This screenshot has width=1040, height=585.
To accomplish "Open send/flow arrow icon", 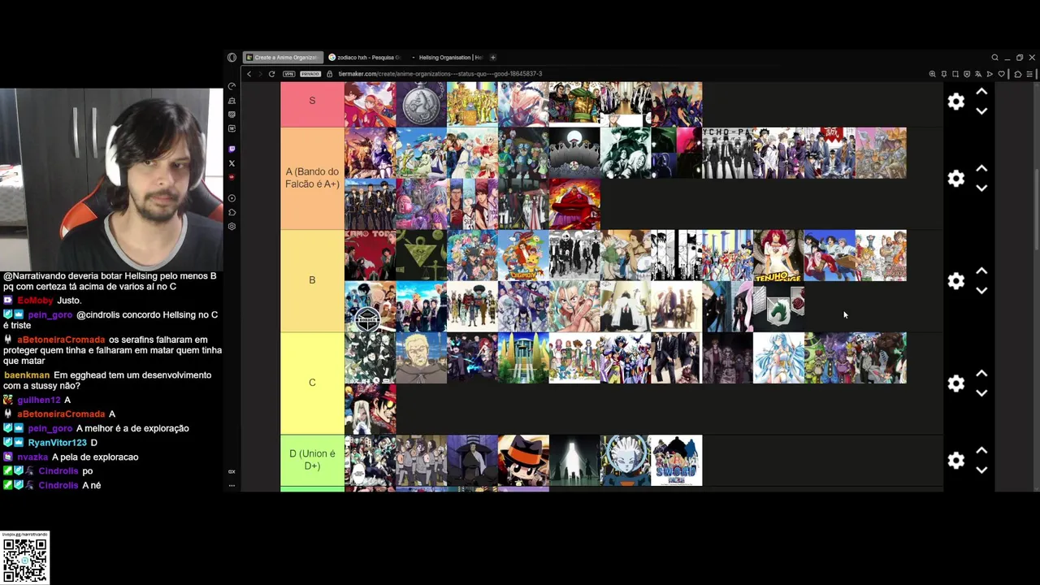I will coord(990,74).
